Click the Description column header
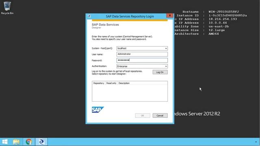Viewport: 260px width, 146px height. point(124,83)
